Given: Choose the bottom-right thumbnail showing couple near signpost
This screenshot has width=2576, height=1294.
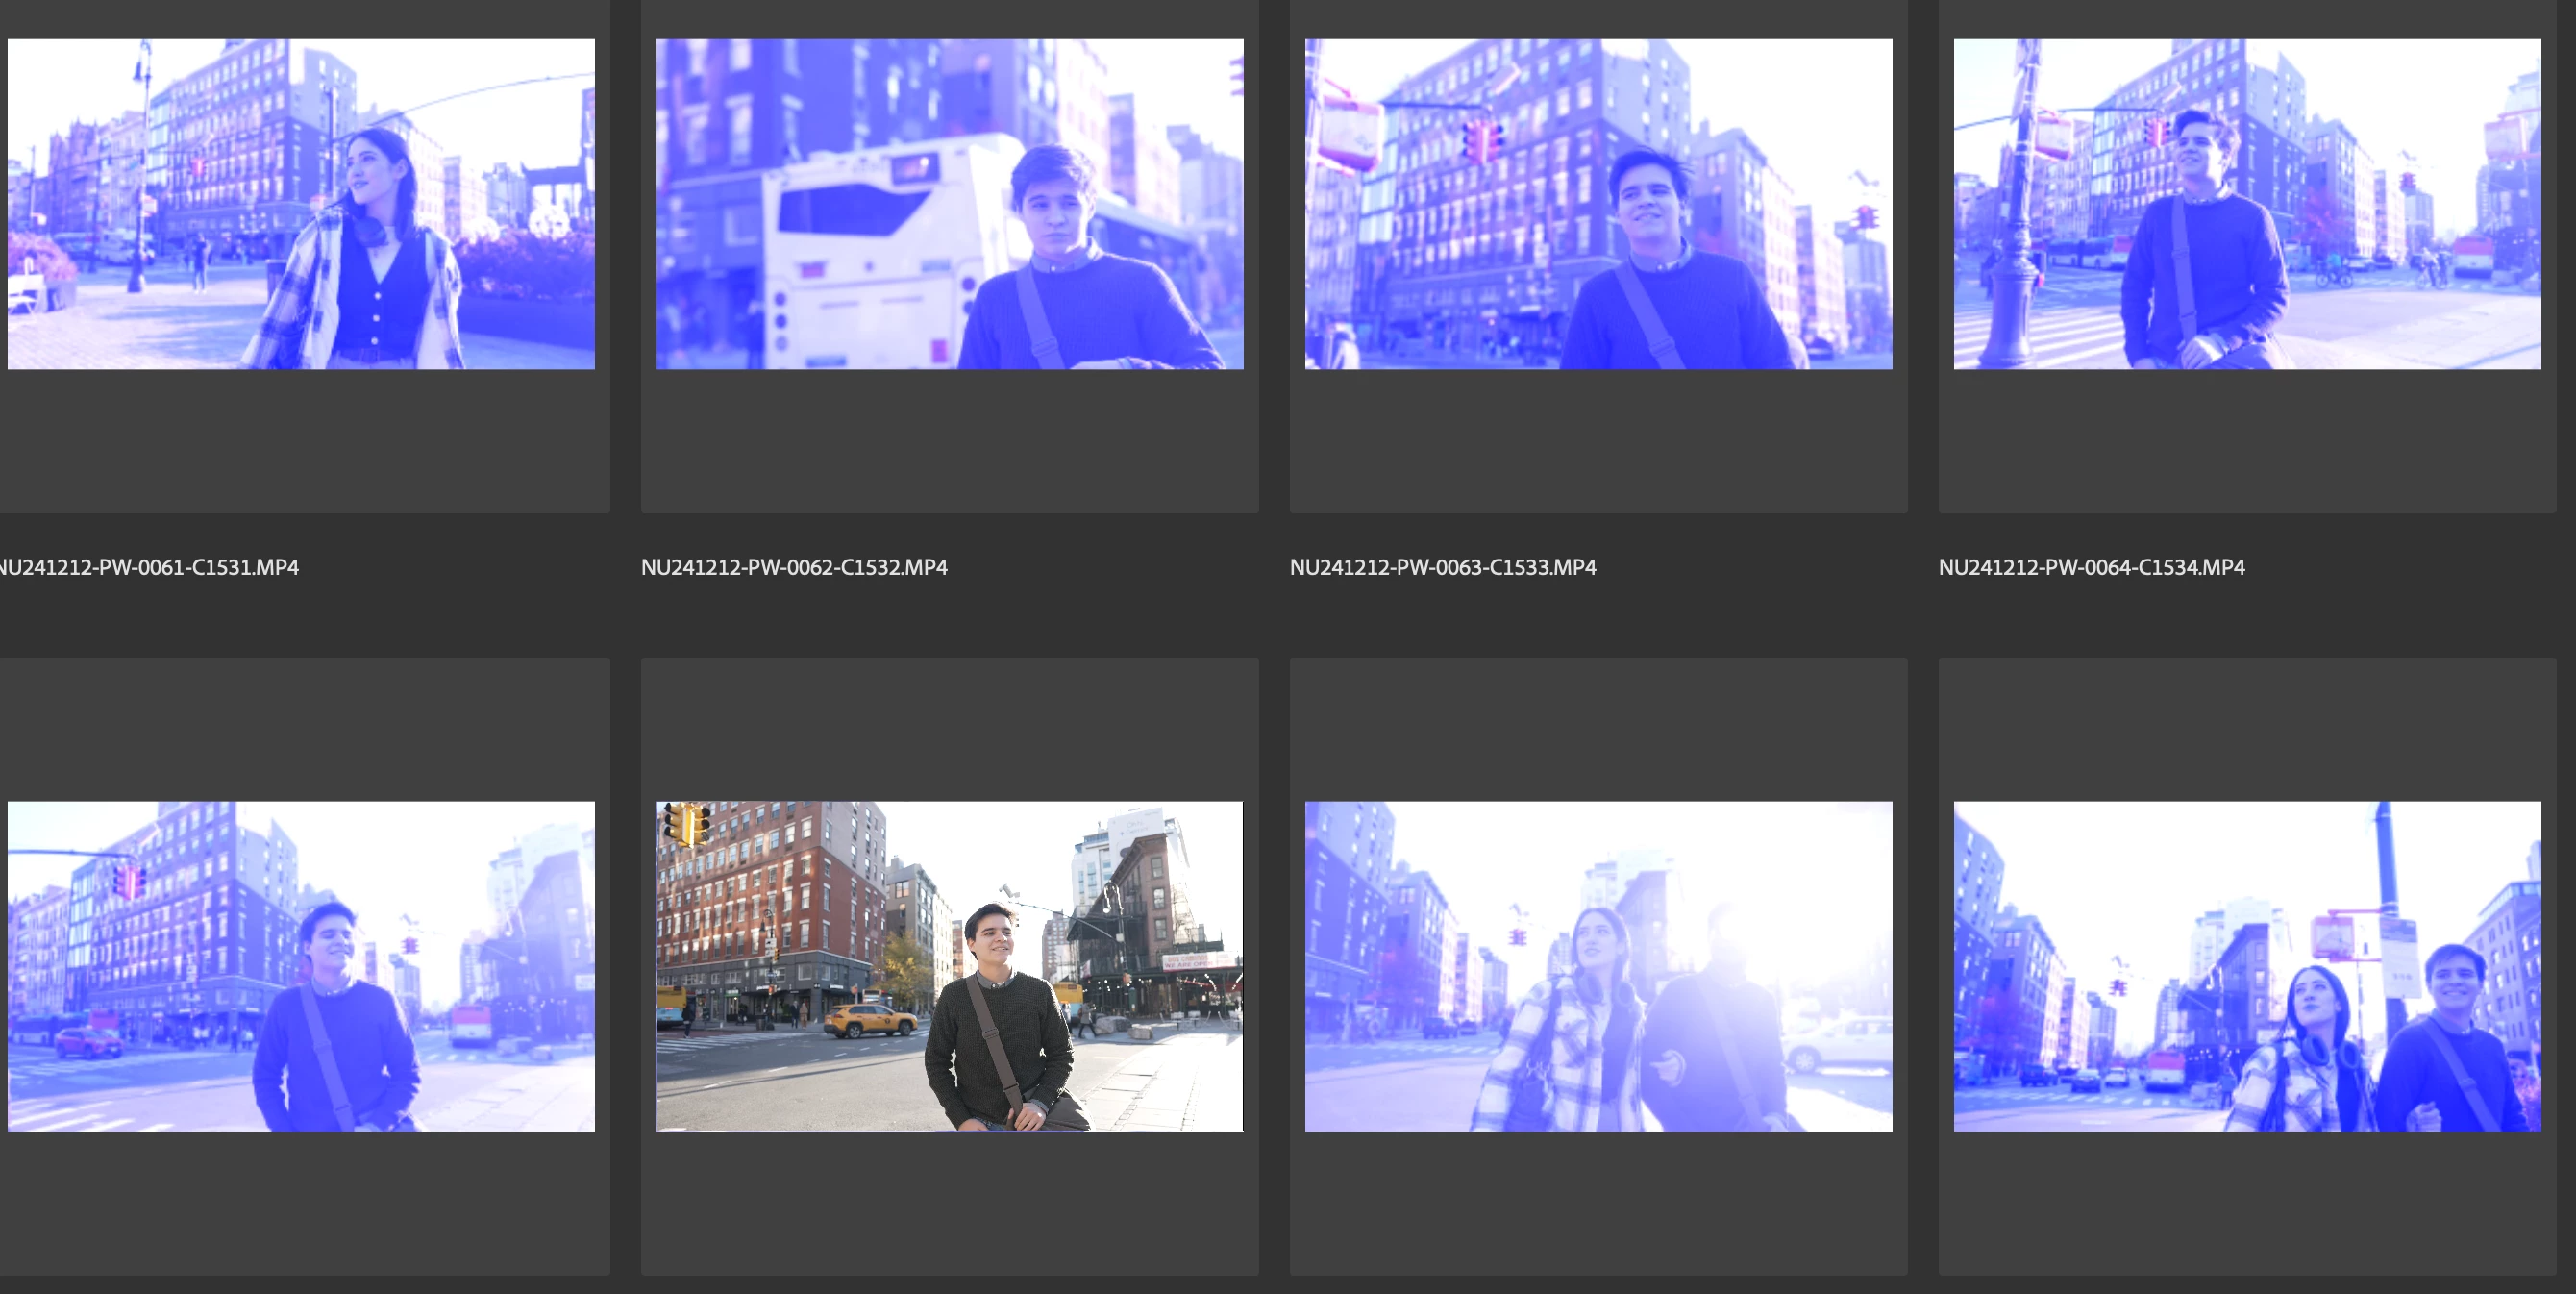Looking at the screenshot, I should pyautogui.click(x=2247, y=966).
